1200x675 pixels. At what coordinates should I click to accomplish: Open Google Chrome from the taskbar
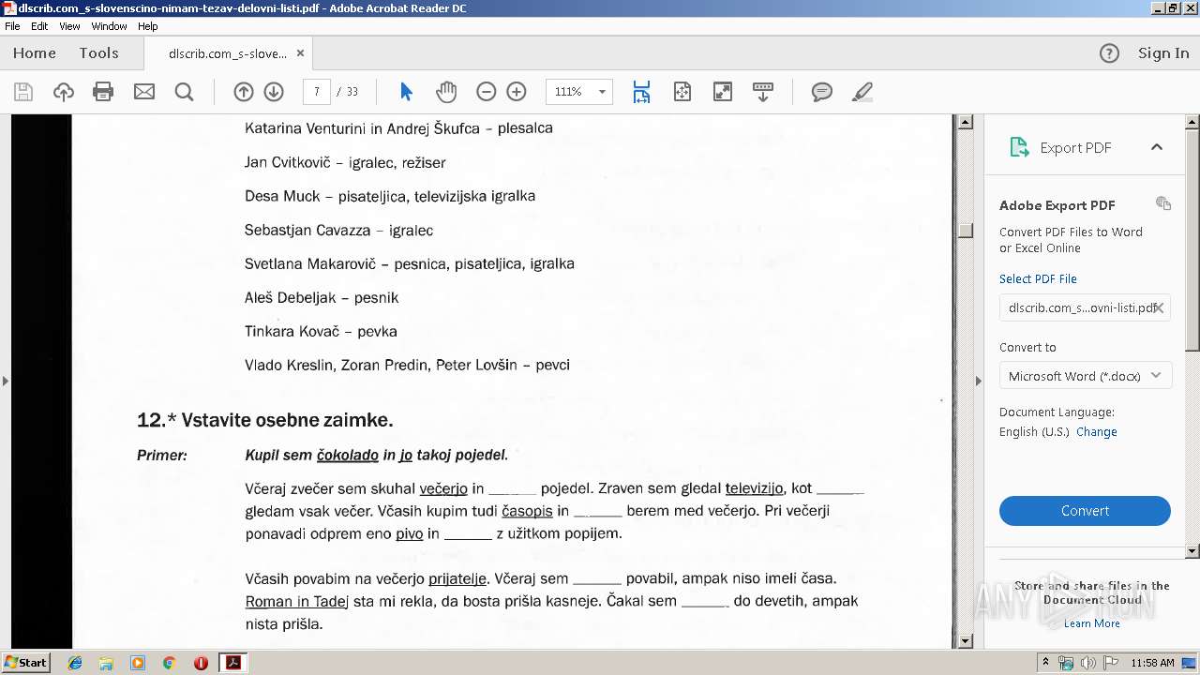click(169, 663)
